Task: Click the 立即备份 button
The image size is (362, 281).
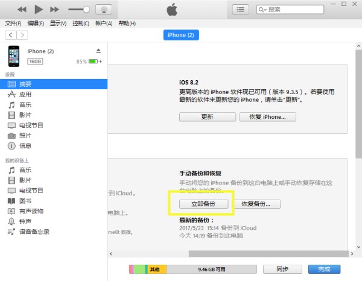Action: (204, 204)
